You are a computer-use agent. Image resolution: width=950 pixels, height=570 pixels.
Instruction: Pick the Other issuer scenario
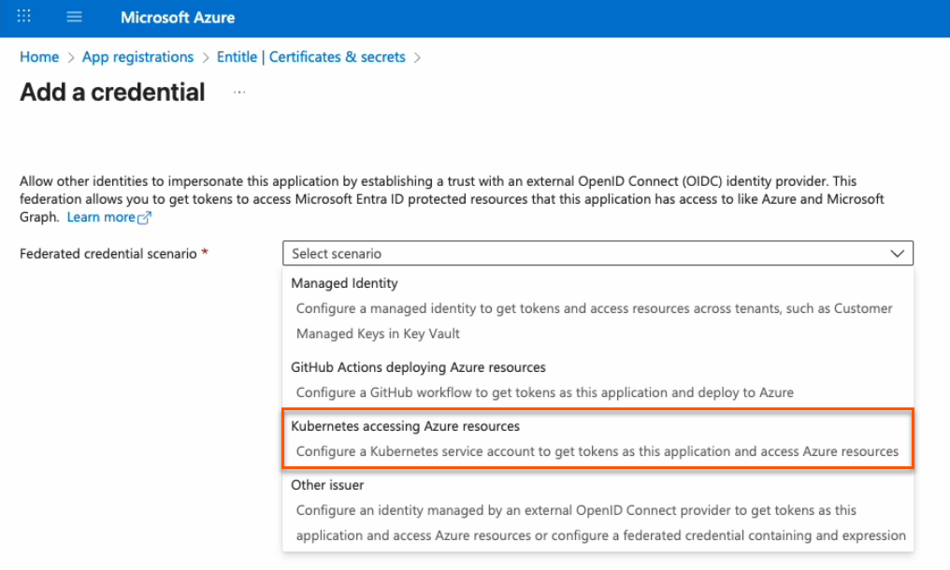pyautogui.click(x=597, y=510)
